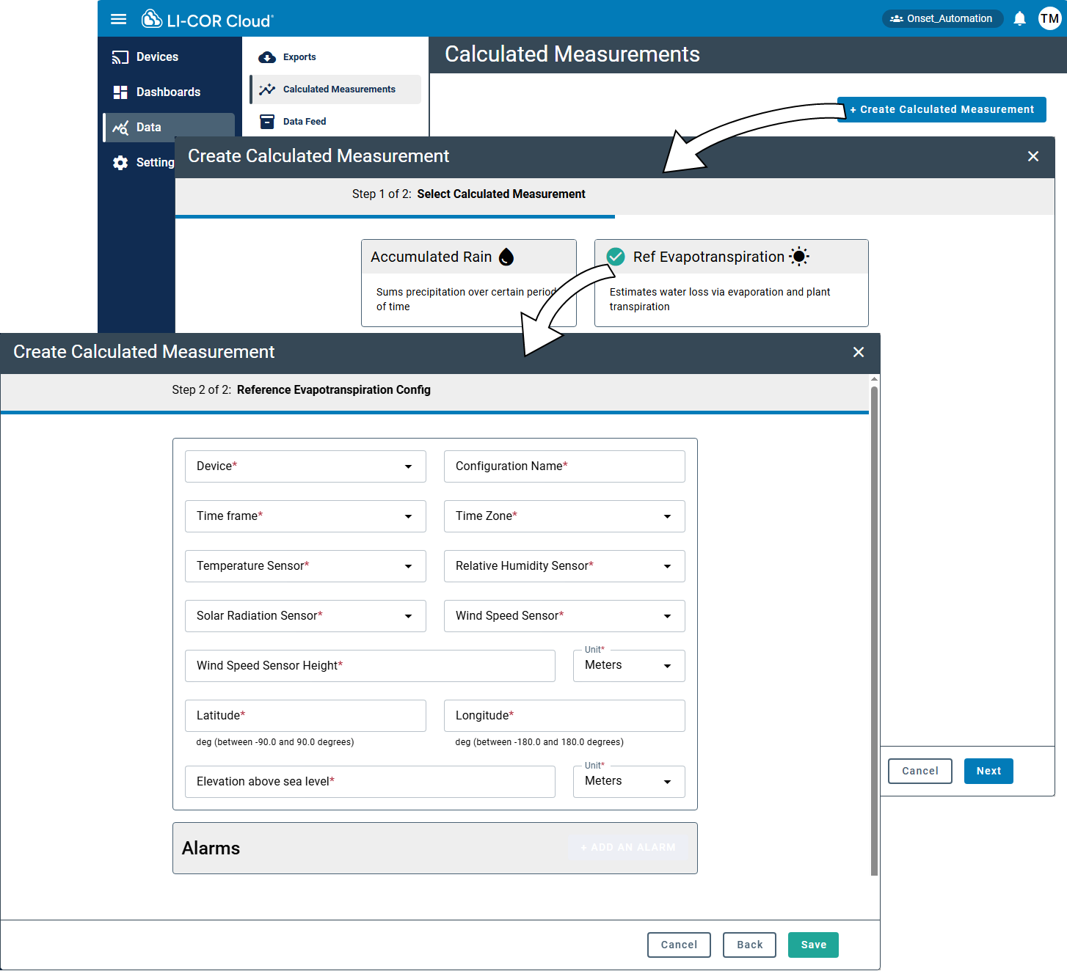Open Data Feed in the Data submenu
Image resolution: width=1067 pixels, height=971 pixels.
[x=335, y=122]
